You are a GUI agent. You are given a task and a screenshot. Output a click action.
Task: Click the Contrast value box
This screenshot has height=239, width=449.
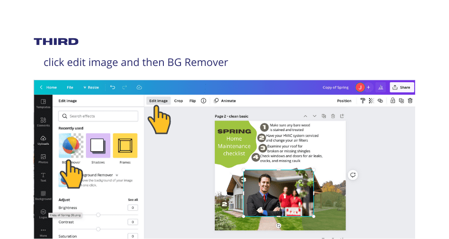click(x=133, y=222)
